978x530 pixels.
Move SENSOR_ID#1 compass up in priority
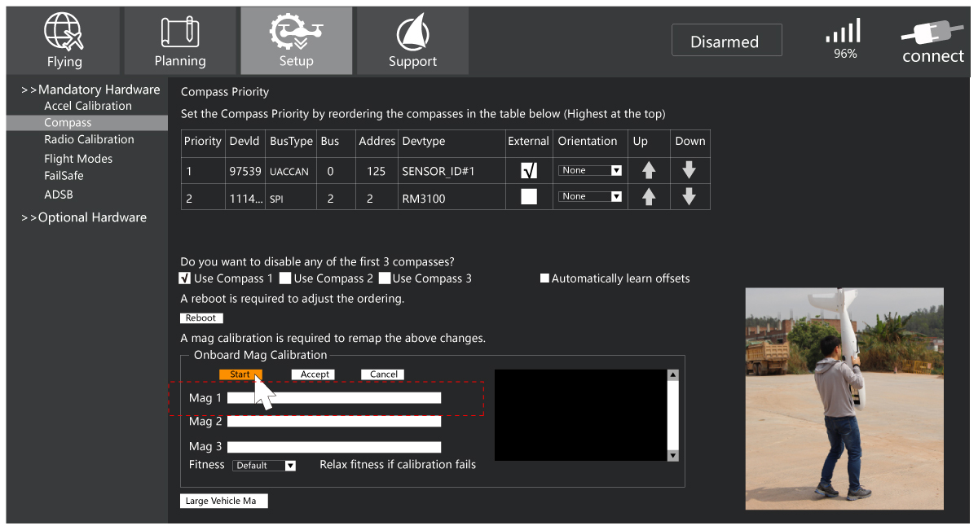click(x=649, y=170)
